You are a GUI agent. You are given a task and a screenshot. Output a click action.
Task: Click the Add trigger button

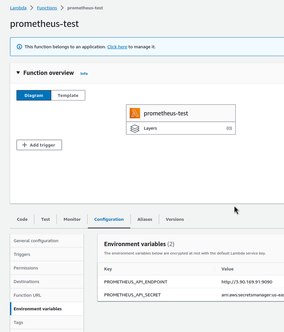39,145
